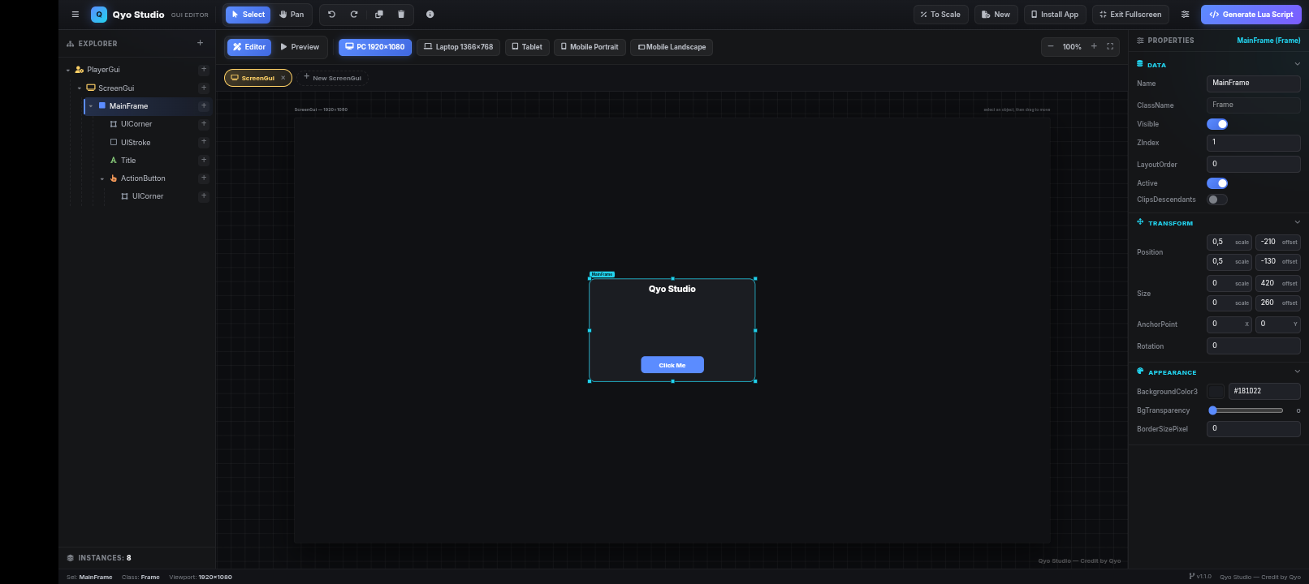Screen dimensions: 1309x584
Task: Activate the Select tool
Action: point(248,15)
